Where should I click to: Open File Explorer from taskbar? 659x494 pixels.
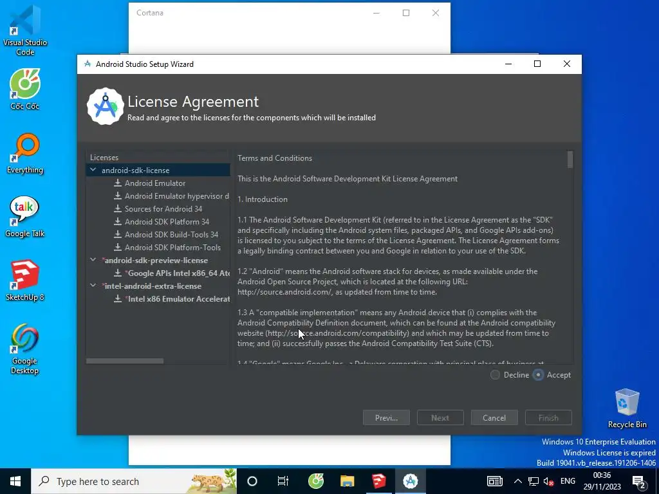[x=347, y=481]
